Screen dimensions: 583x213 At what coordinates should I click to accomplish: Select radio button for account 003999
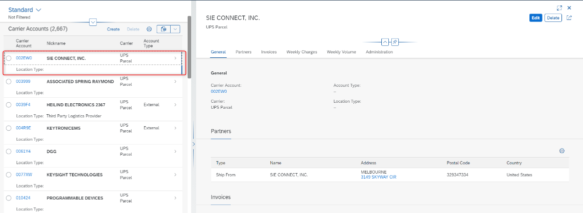(9, 81)
